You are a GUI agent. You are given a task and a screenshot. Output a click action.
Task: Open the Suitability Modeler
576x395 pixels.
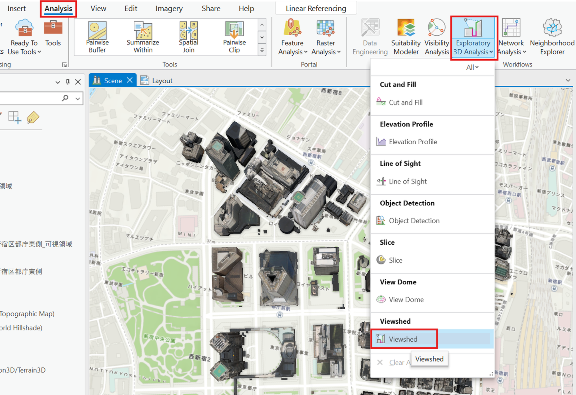pos(406,37)
